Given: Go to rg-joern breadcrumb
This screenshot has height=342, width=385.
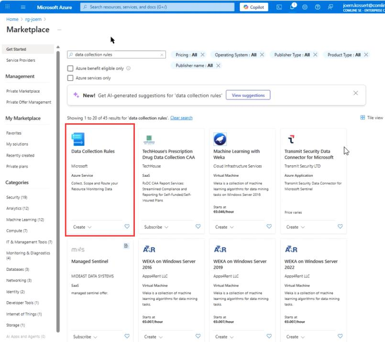Looking at the screenshot, I should 33,19.
